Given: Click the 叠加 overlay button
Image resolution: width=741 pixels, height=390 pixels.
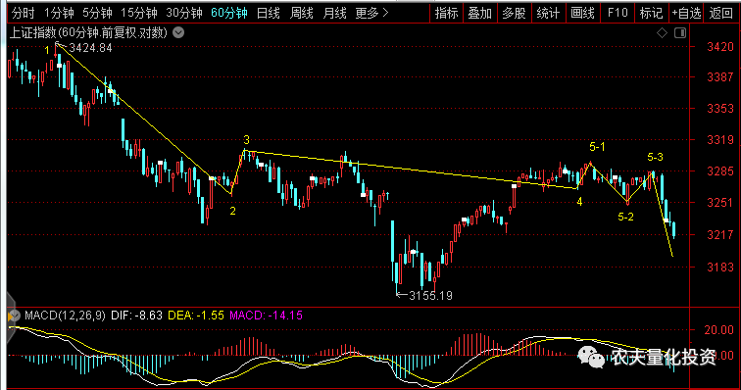Looking at the screenshot, I should pyautogui.click(x=480, y=13).
